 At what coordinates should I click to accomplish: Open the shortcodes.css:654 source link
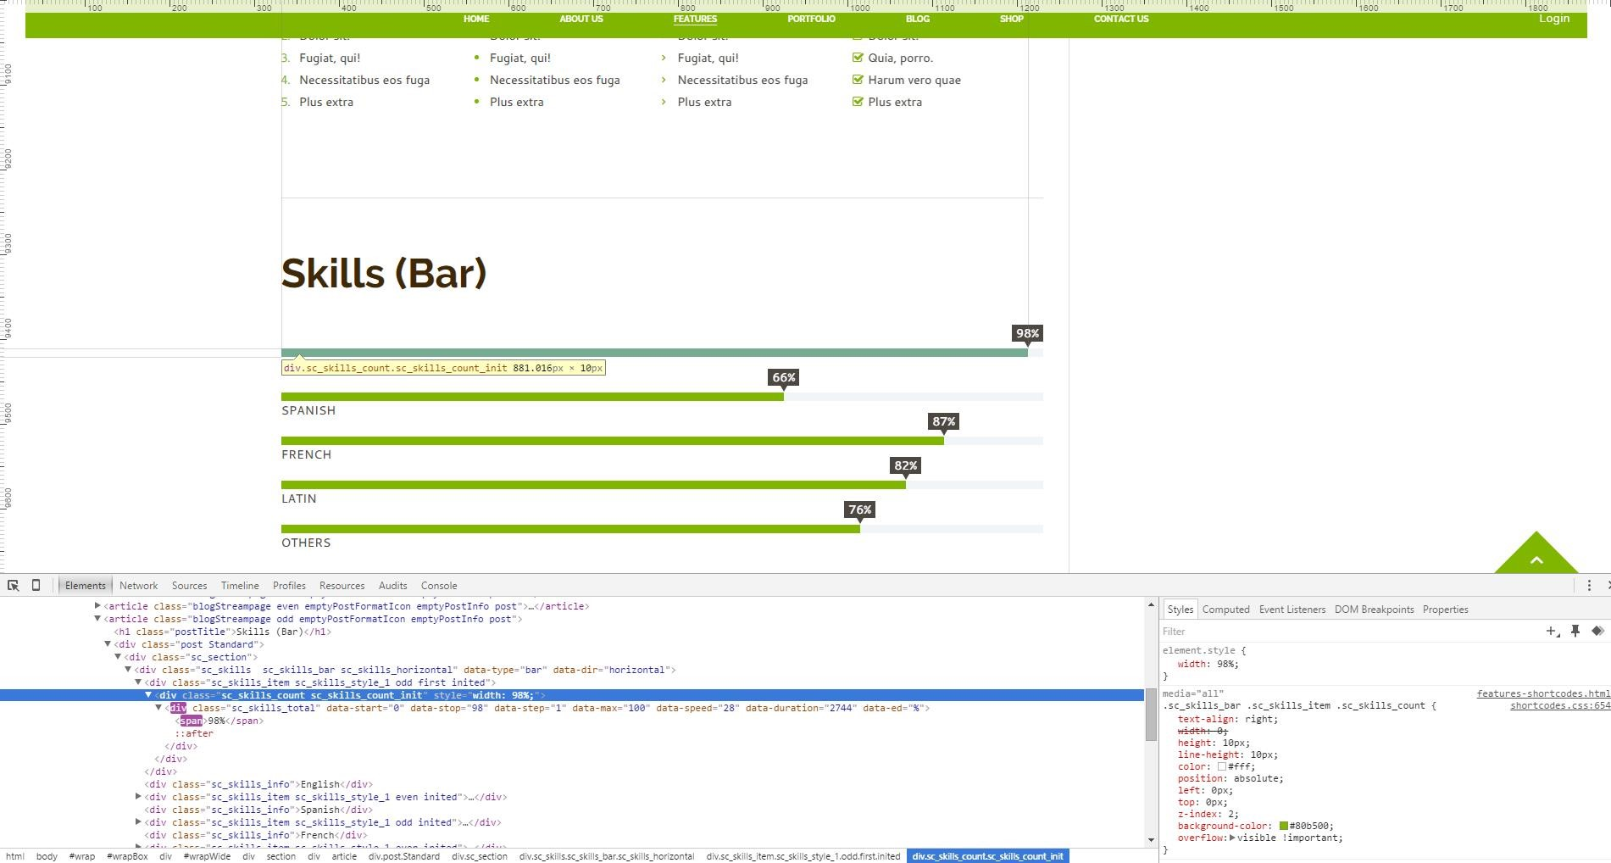click(1559, 705)
